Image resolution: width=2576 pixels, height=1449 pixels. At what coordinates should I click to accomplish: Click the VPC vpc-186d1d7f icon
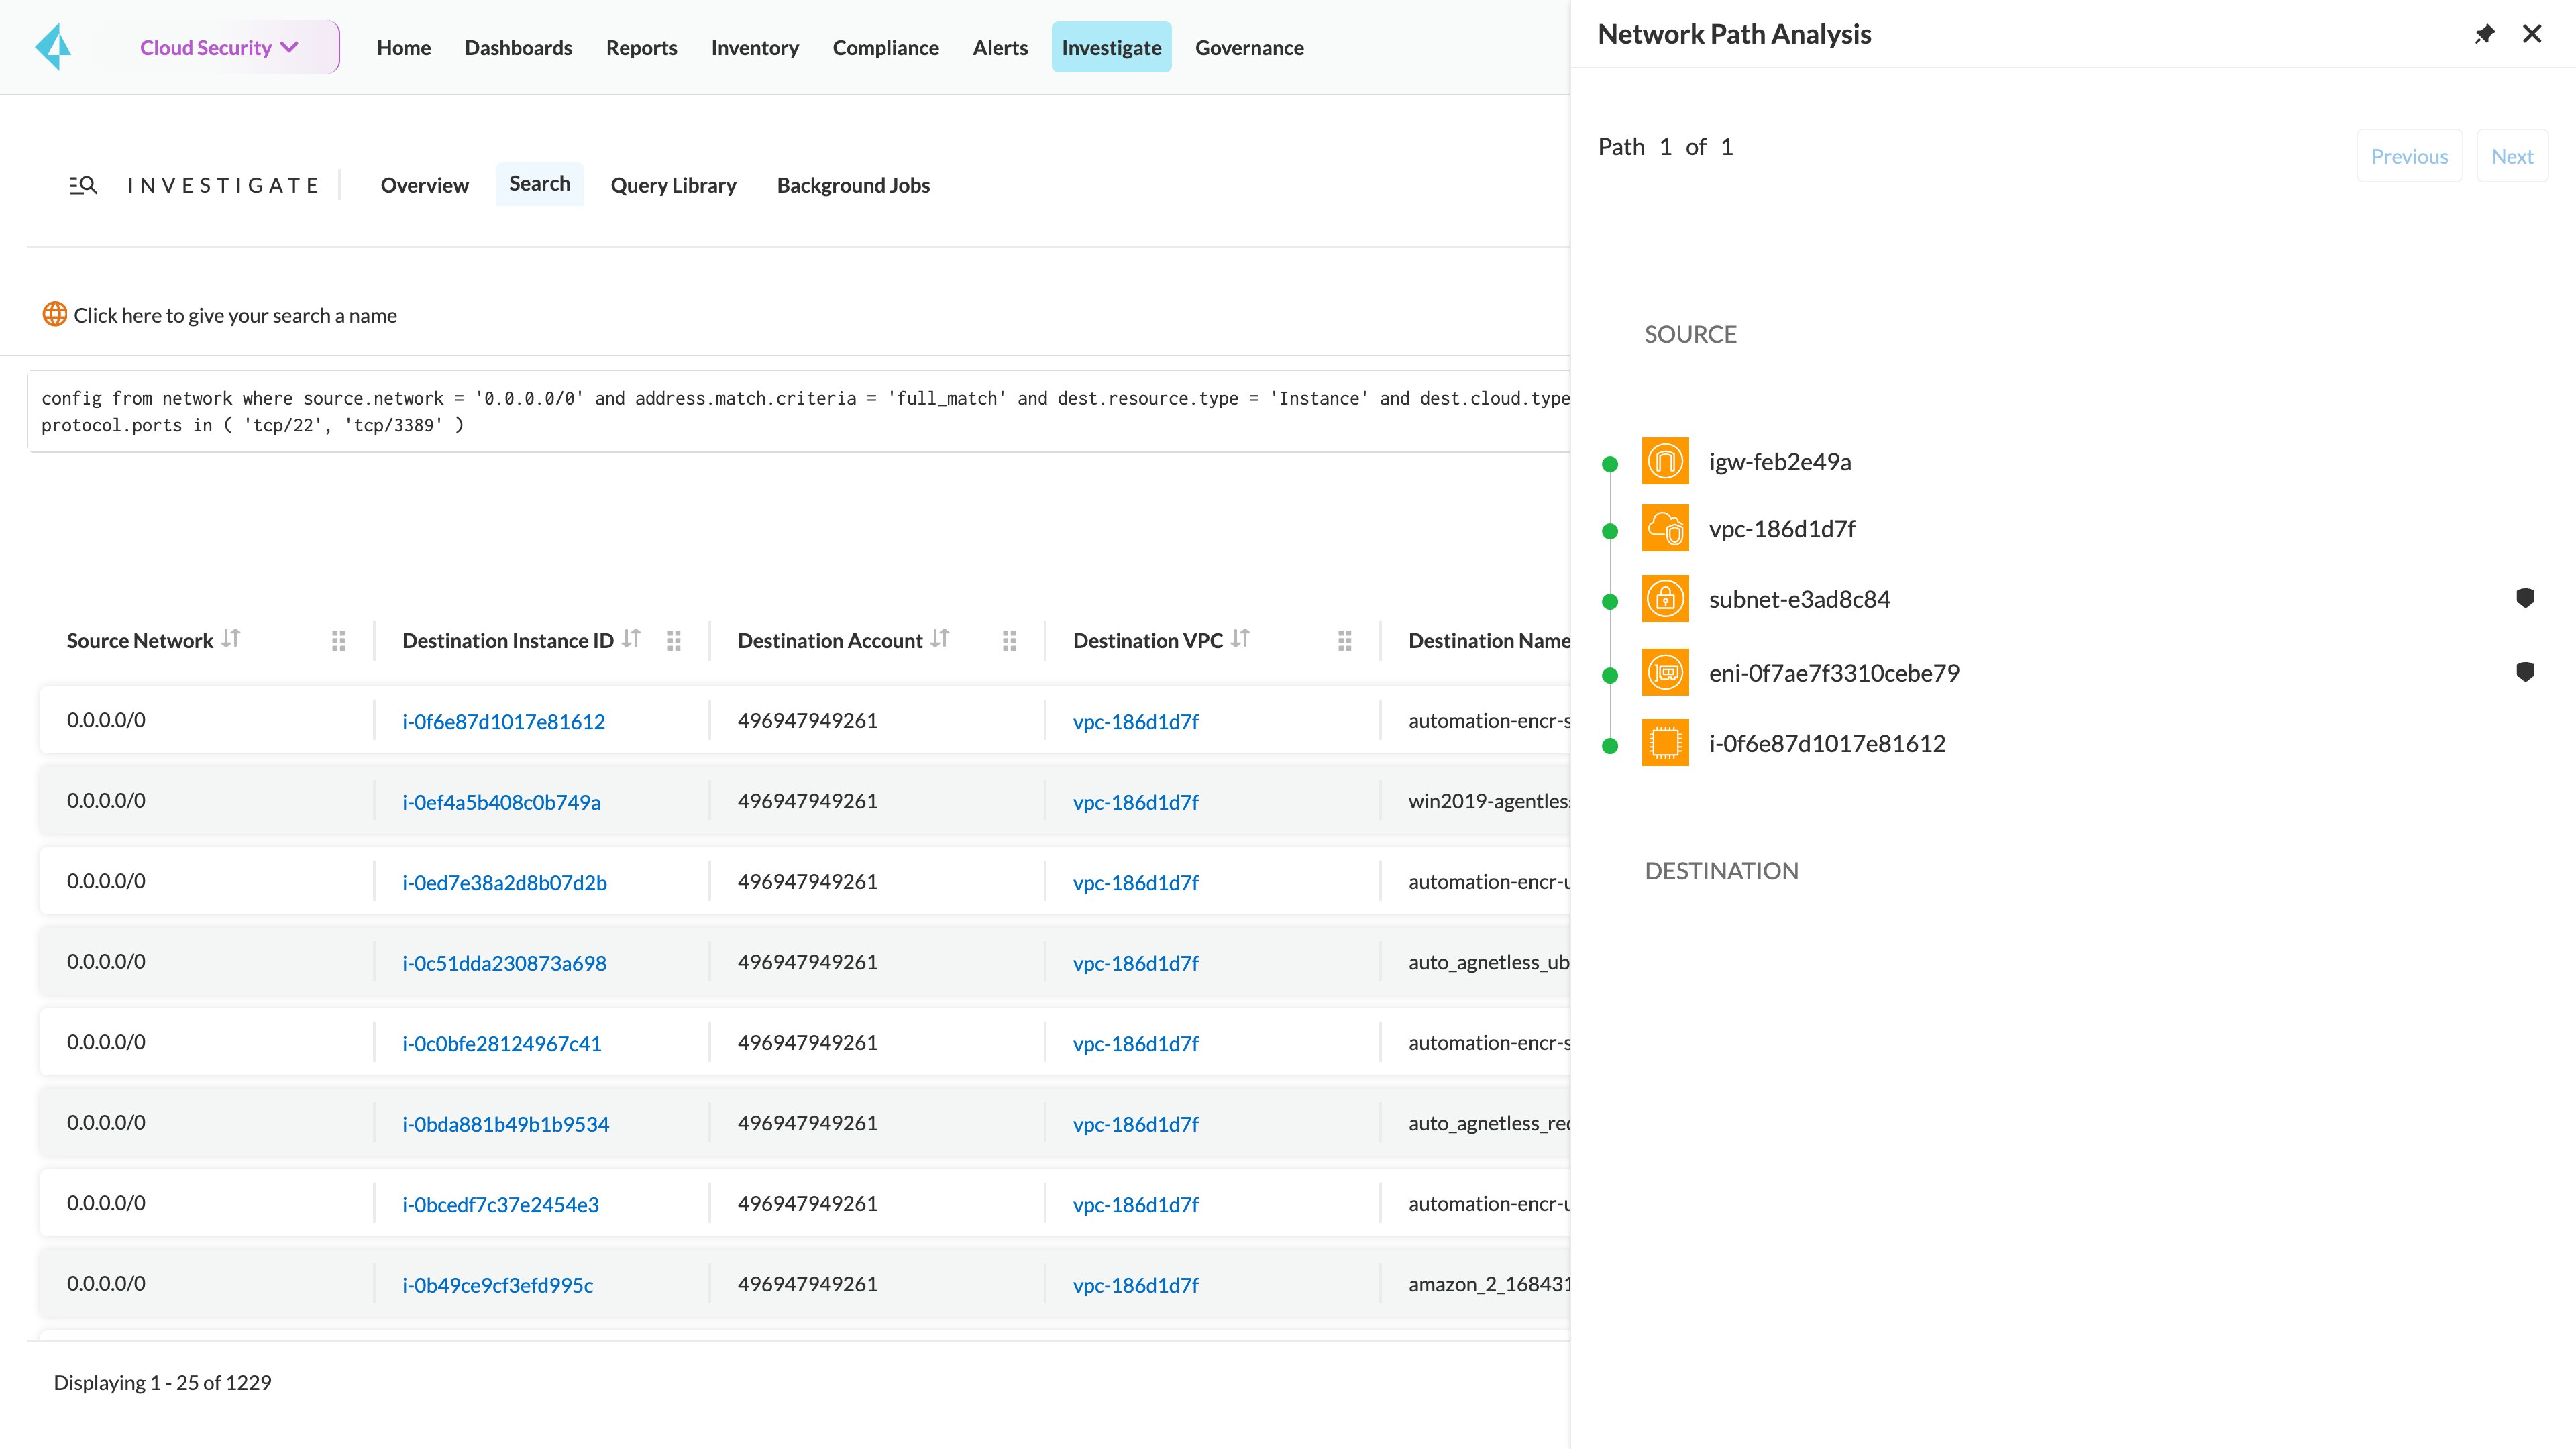1663,529
